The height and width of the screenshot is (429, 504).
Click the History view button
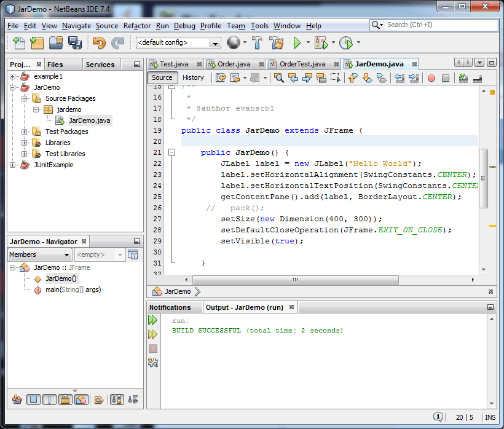193,77
